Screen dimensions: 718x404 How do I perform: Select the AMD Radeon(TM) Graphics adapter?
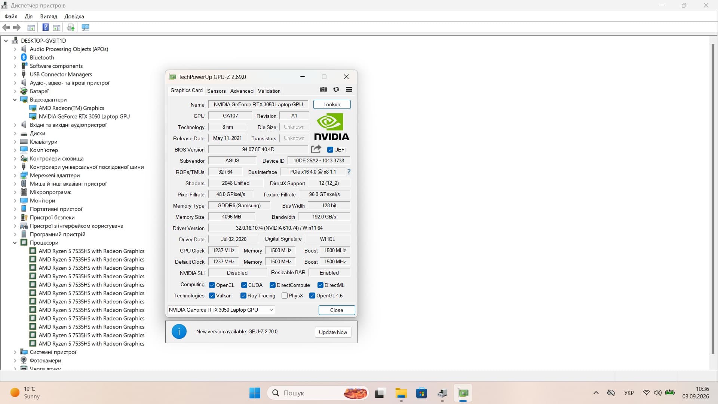pos(71,108)
